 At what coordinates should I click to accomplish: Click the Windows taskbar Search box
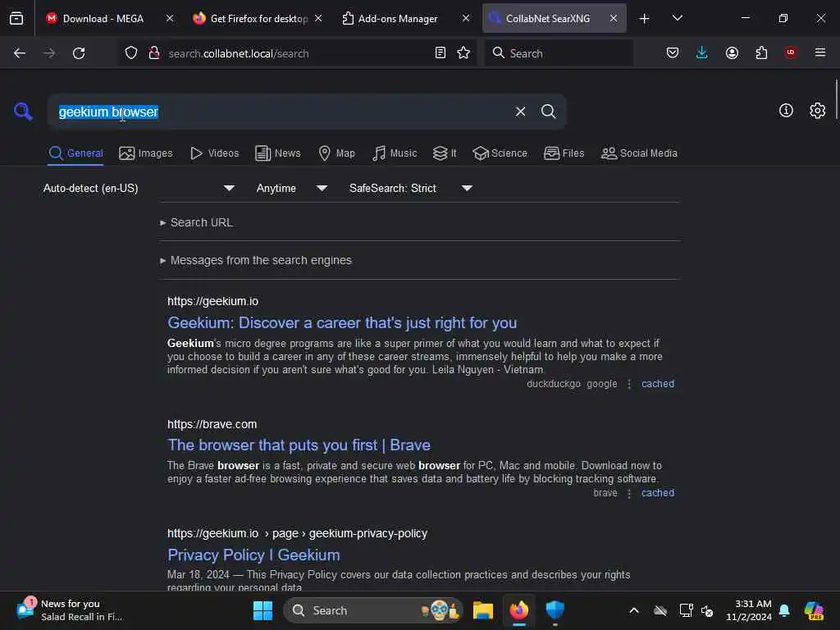click(373, 610)
